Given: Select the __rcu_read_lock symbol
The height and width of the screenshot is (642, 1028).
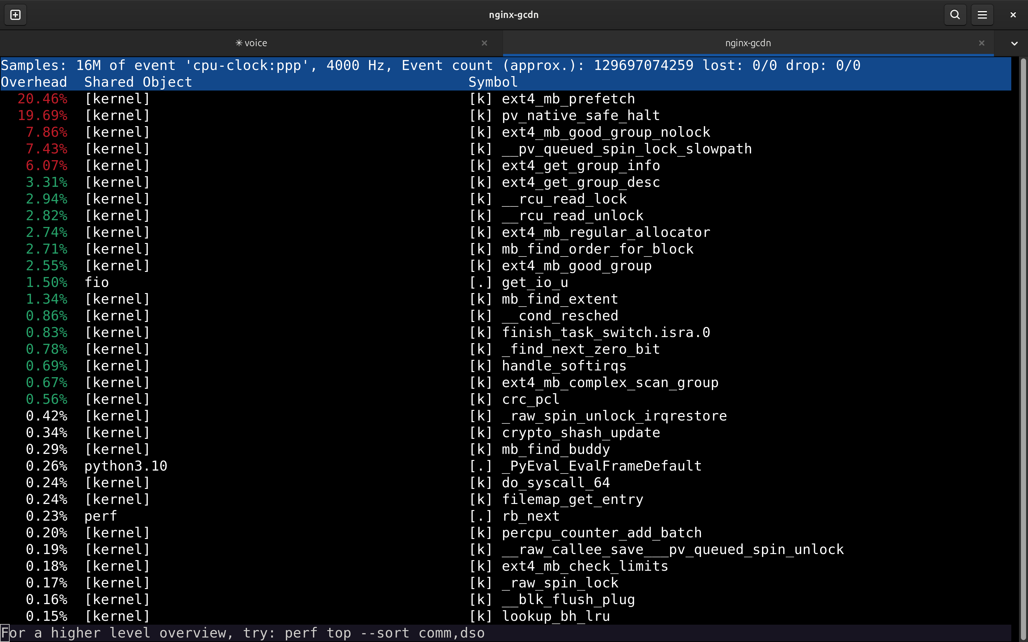Looking at the screenshot, I should pos(564,199).
